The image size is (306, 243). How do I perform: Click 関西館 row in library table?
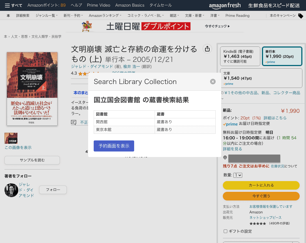pos(155,122)
